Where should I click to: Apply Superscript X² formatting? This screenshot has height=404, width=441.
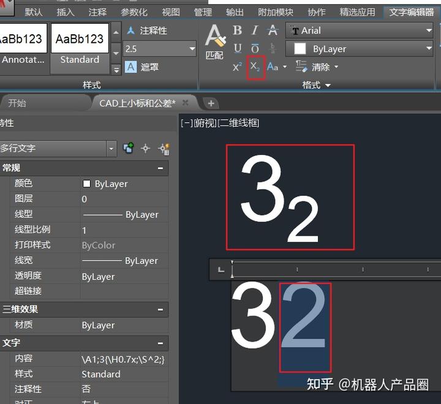(237, 67)
